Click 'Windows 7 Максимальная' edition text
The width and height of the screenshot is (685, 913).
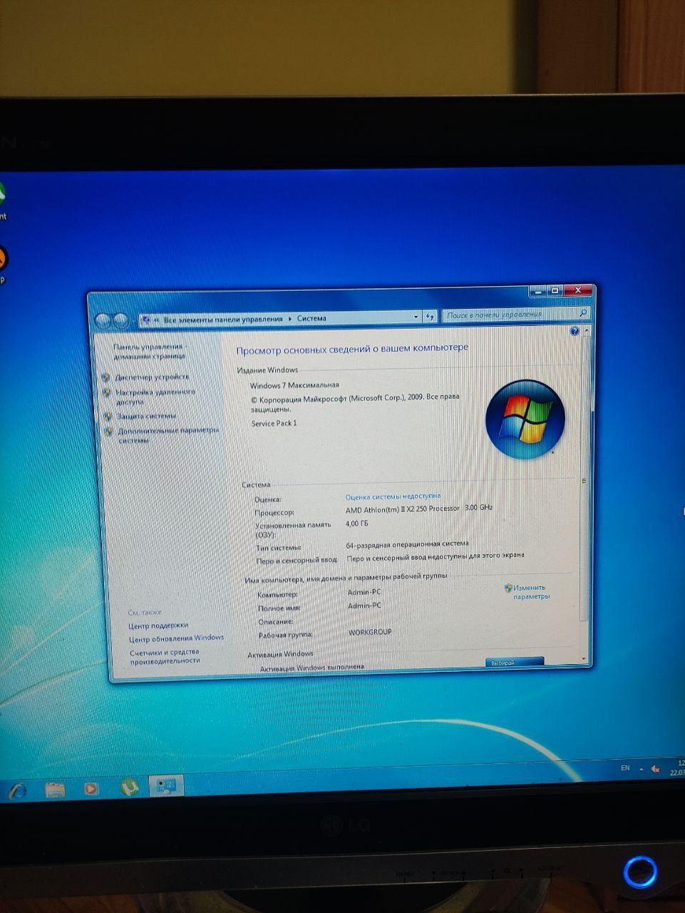point(294,385)
